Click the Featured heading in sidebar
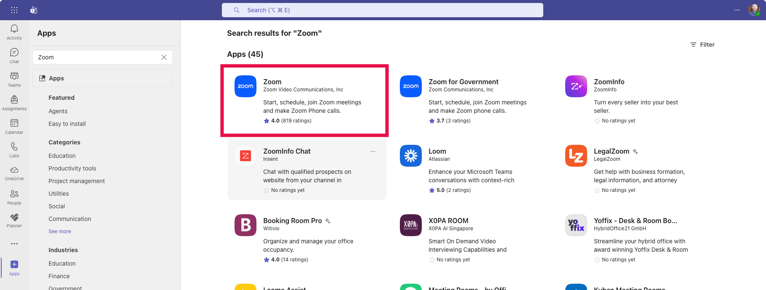 pos(62,98)
